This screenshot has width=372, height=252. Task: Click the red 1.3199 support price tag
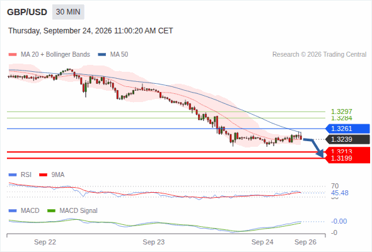tap(347, 158)
